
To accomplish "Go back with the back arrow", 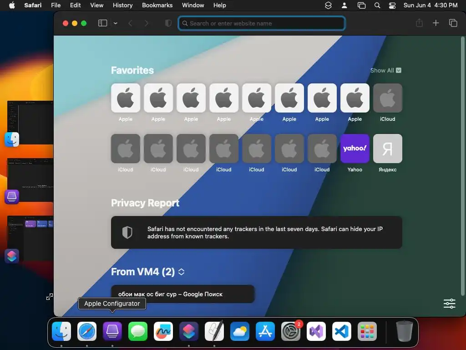I will click(130, 23).
